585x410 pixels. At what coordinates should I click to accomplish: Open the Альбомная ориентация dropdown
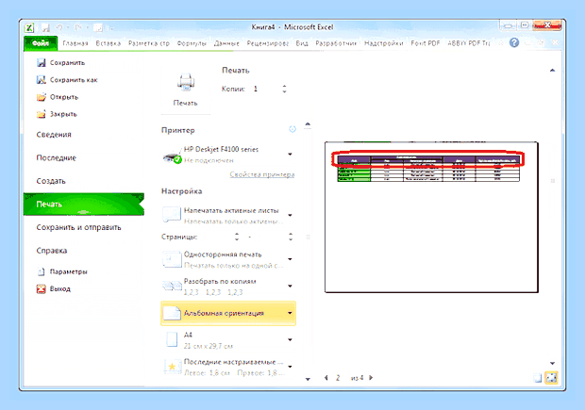tap(228, 313)
